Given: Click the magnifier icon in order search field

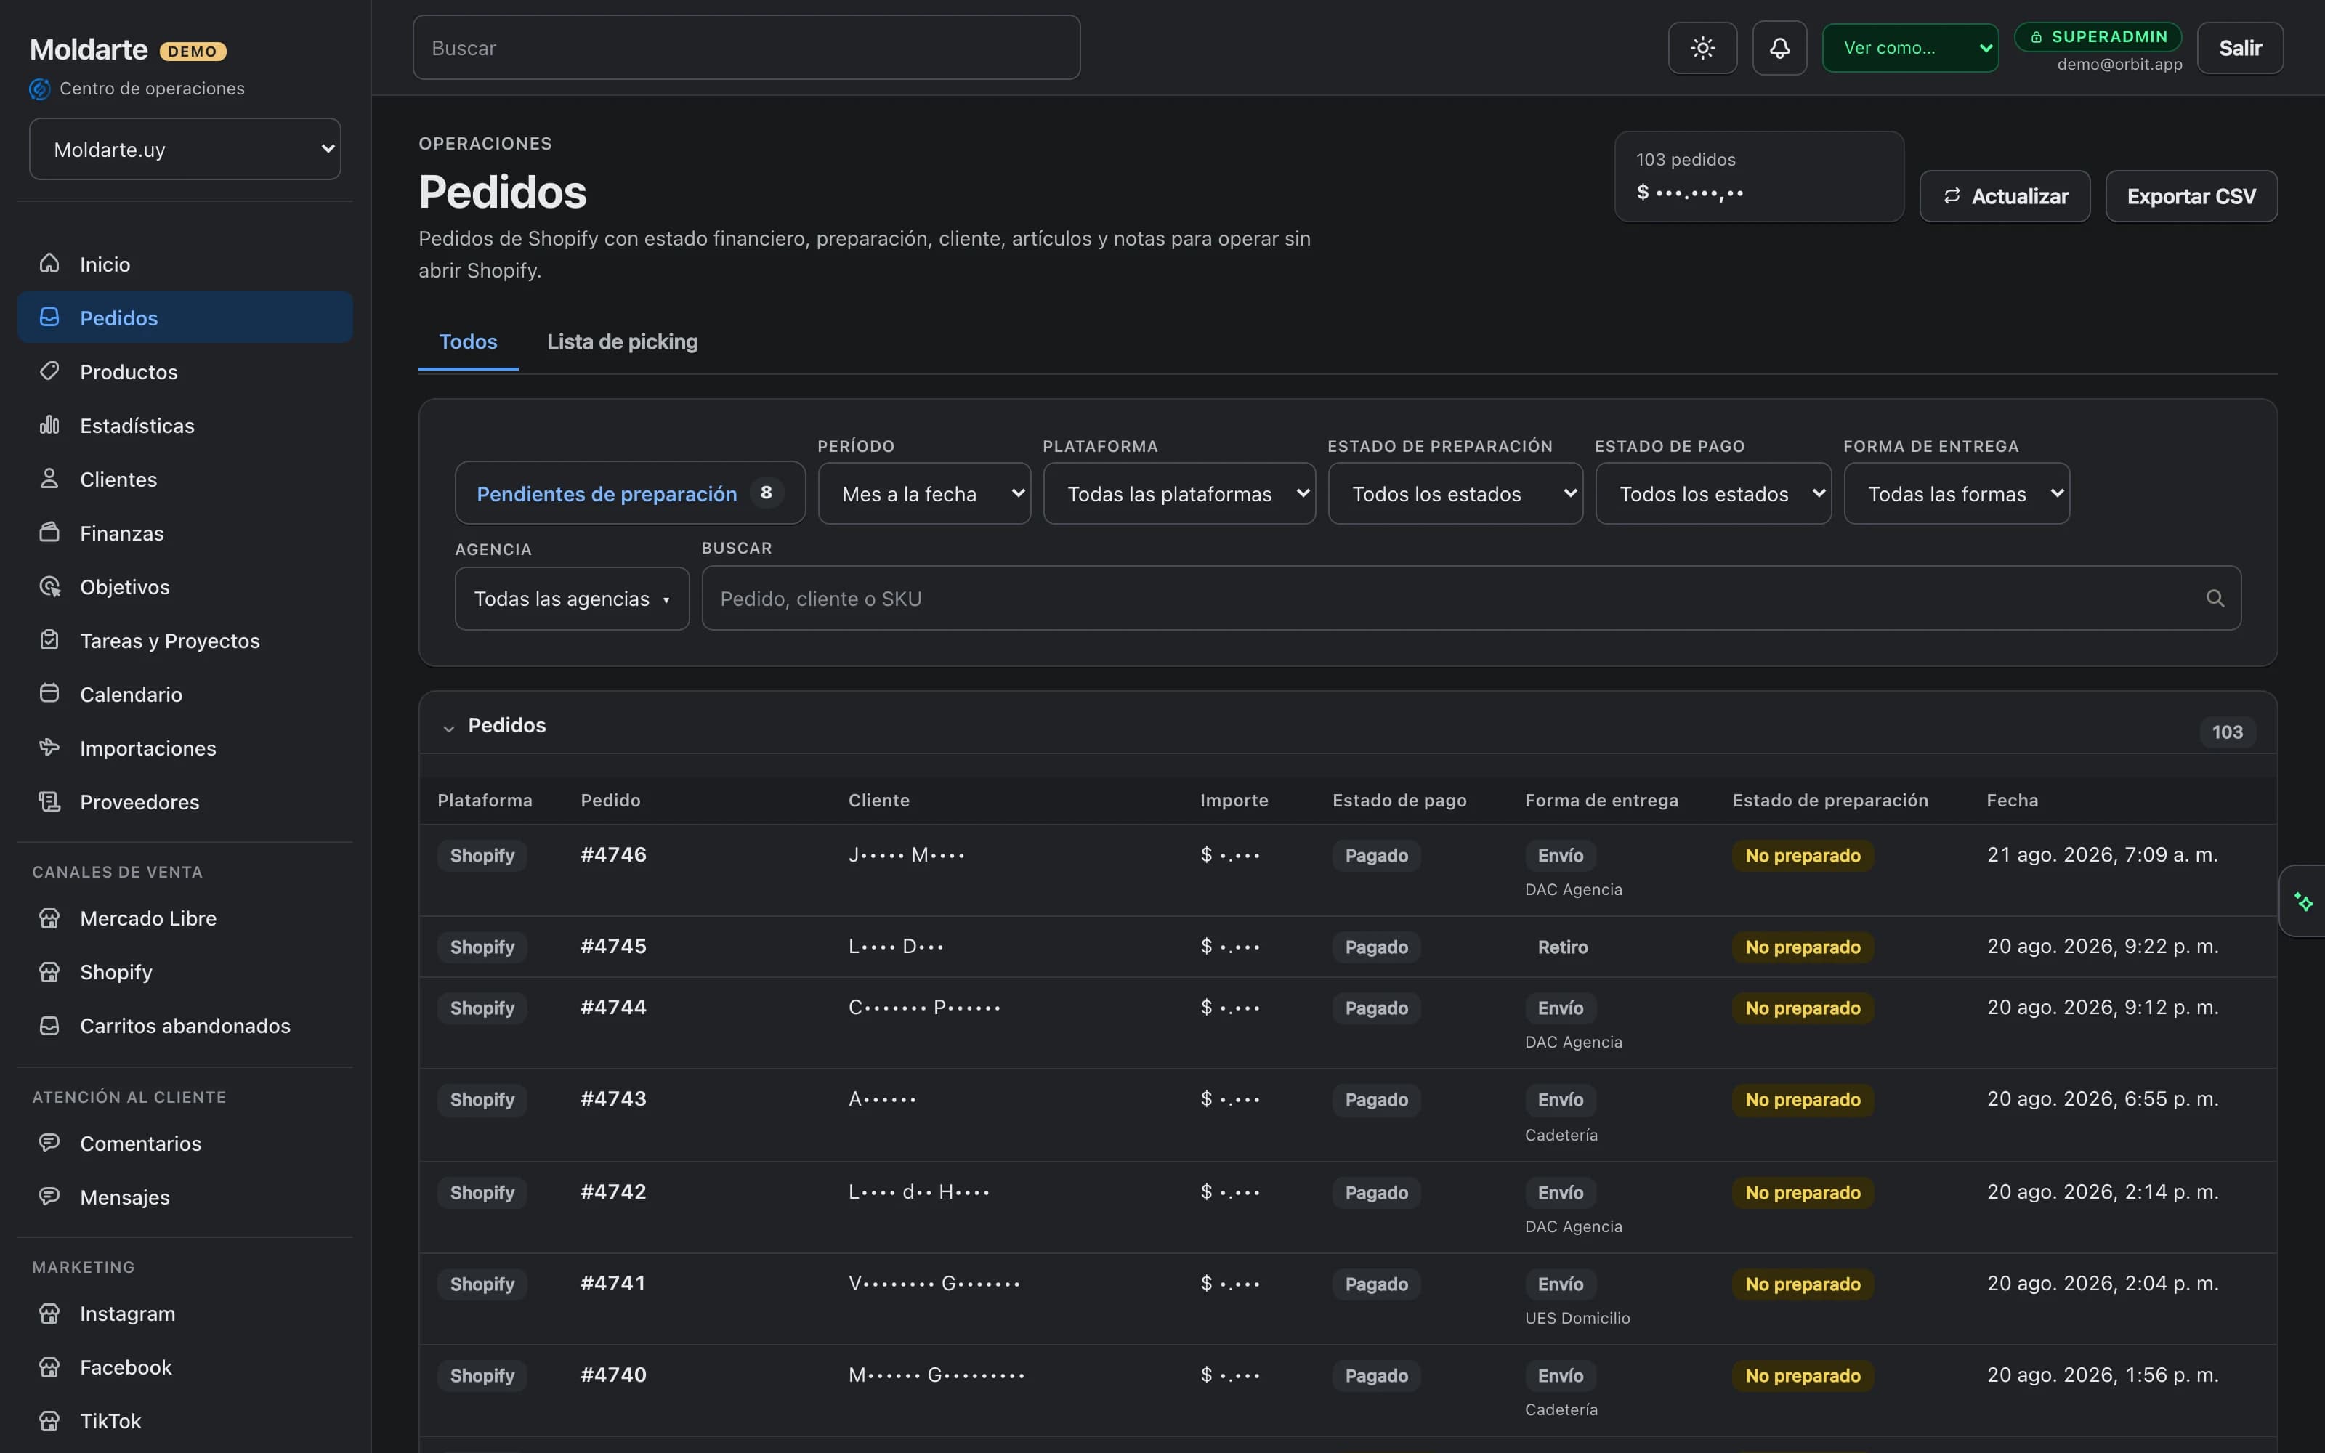Looking at the screenshot, I should pos(2215,599).
